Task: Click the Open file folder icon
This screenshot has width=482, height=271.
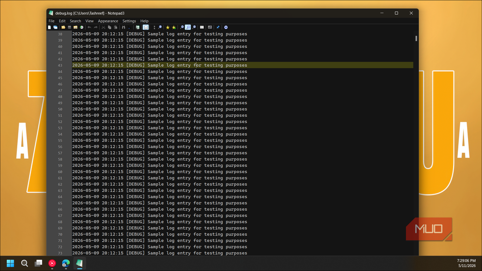Action: (63, 27)
